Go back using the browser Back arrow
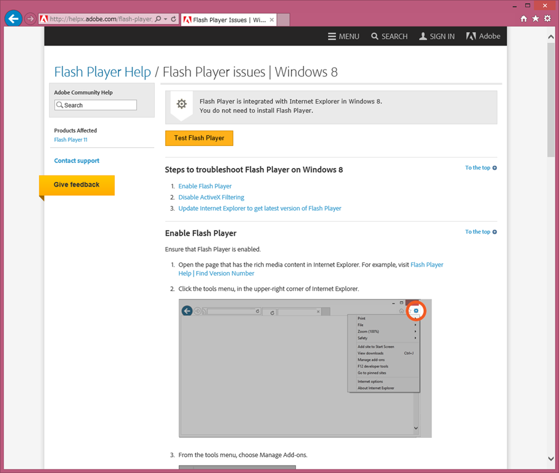559x473 pixels. point(14,18)
